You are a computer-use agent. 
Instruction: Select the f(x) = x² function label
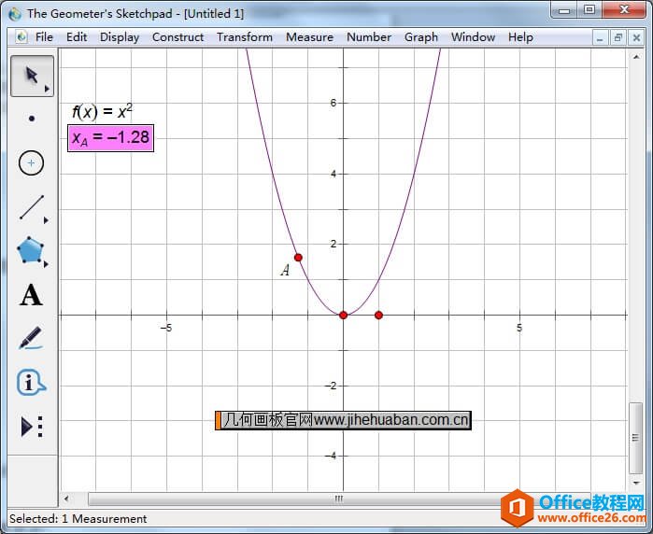click(102, 111)
